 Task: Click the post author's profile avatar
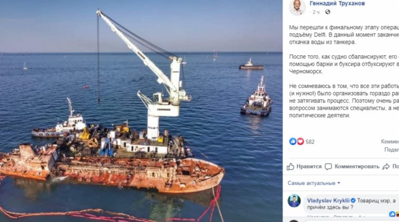[297, 7]
